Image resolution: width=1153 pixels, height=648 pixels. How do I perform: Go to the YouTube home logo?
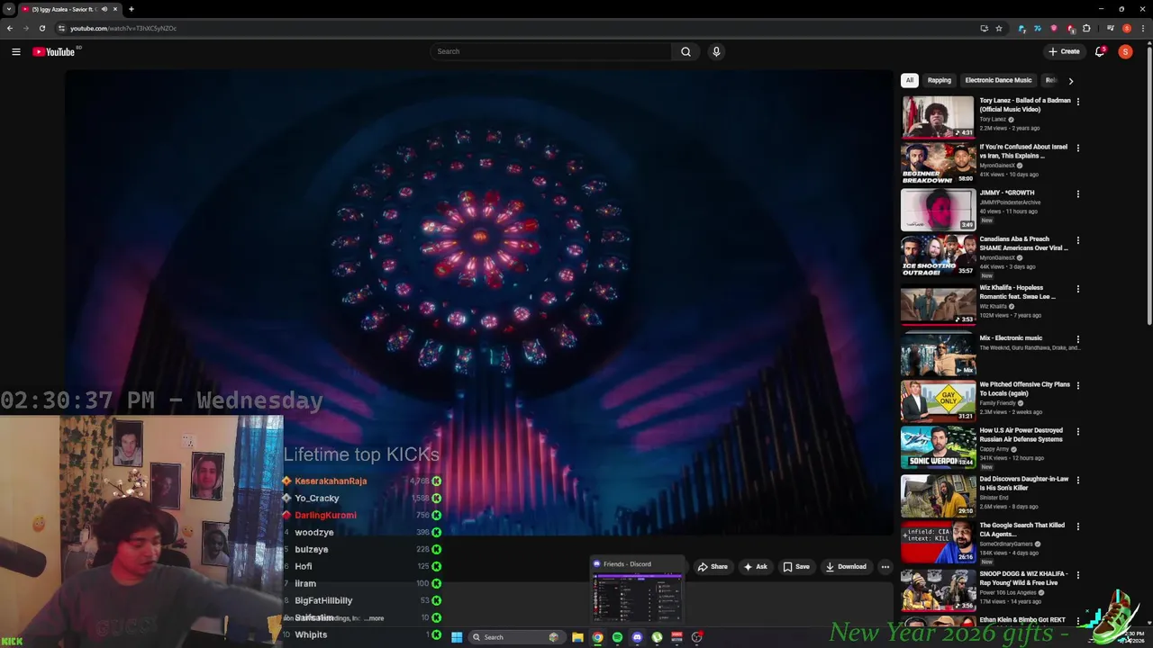(x=54, y=51)
